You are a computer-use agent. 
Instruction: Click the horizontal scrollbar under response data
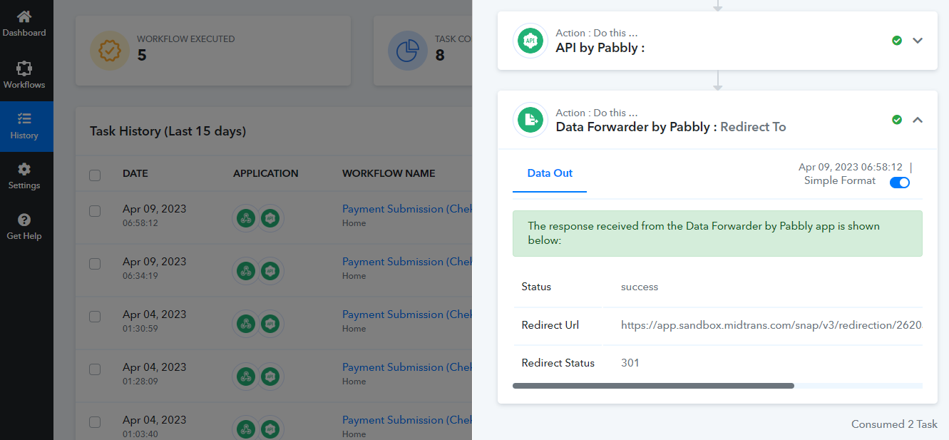(653, 386)
